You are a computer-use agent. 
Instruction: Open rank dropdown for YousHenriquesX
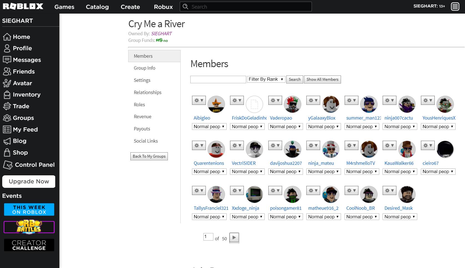pos(438,127)
